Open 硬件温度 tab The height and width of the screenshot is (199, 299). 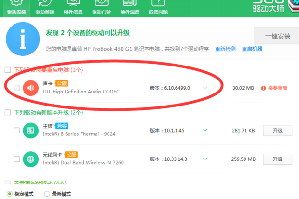pyautogui.click(x=130, y=8)
